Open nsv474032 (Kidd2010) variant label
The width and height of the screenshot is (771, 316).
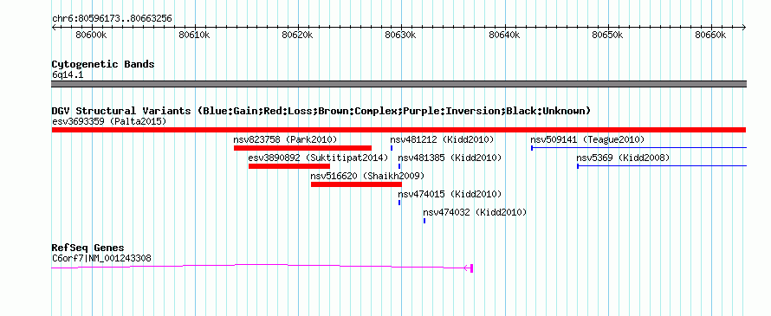475,212
